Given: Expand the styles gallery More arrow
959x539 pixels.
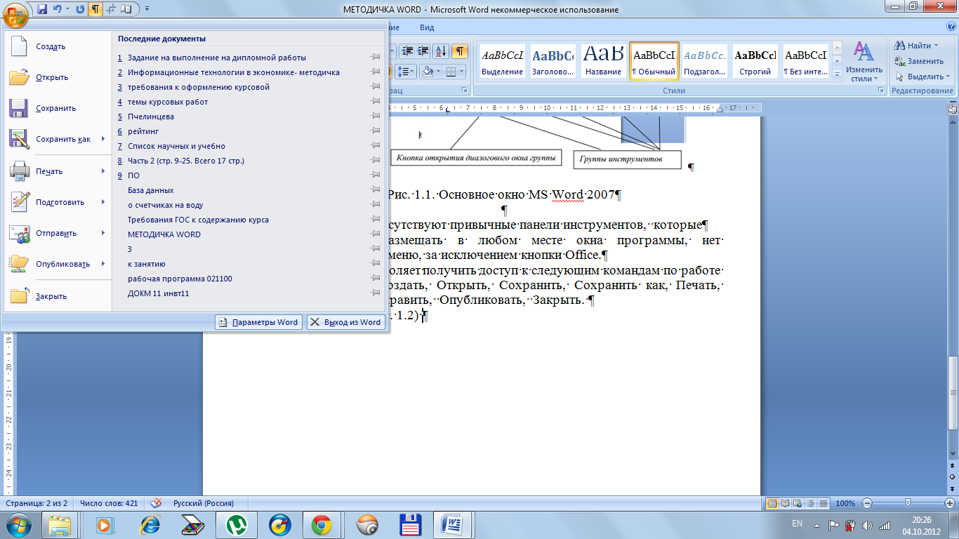Looking at the screenshot, I should 836,75.
